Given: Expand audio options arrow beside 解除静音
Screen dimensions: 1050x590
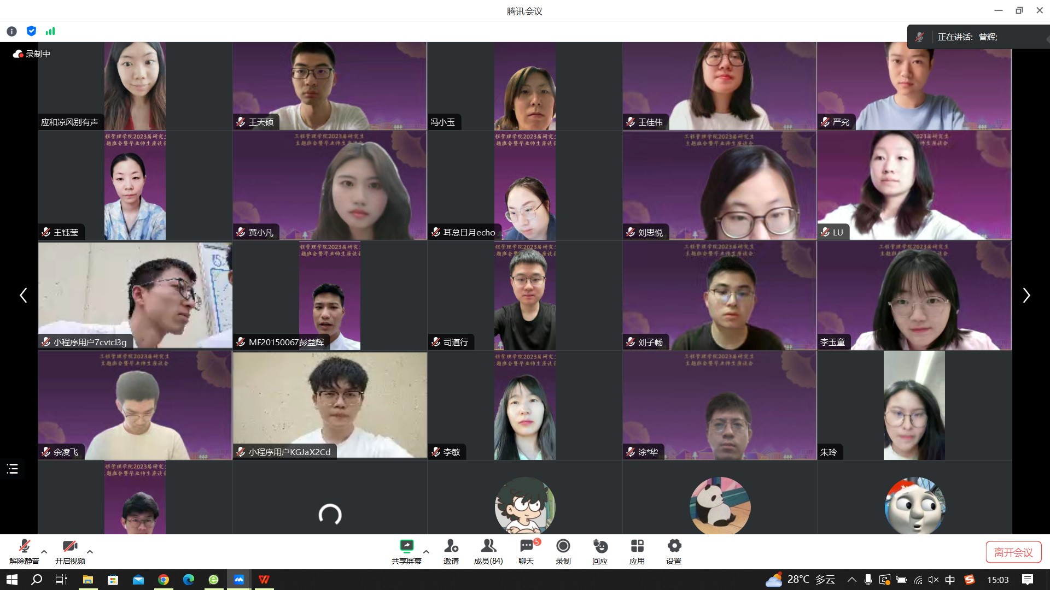Looking at the screenshot, I should click(44, 552).
